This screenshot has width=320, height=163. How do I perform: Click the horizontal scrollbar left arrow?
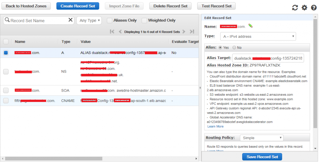tap(2, 159)
